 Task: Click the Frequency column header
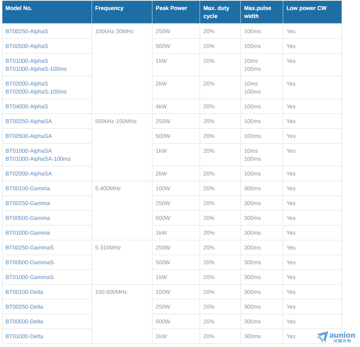122,12
